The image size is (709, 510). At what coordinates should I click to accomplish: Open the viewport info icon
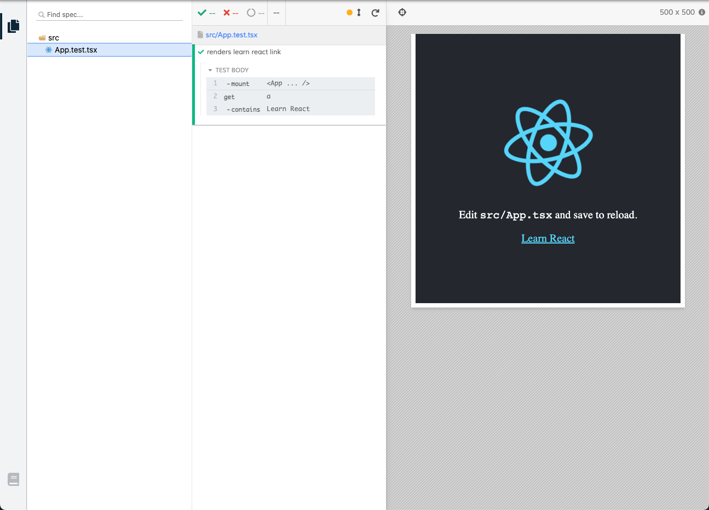coord(702,12)
